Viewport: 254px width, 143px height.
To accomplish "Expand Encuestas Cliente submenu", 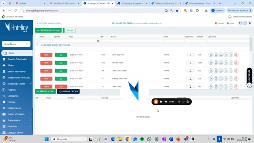I will tap(31, 84).
